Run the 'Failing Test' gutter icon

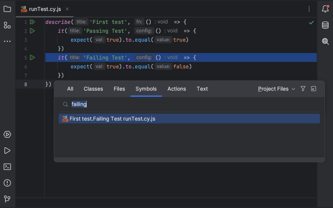[32, 58]
